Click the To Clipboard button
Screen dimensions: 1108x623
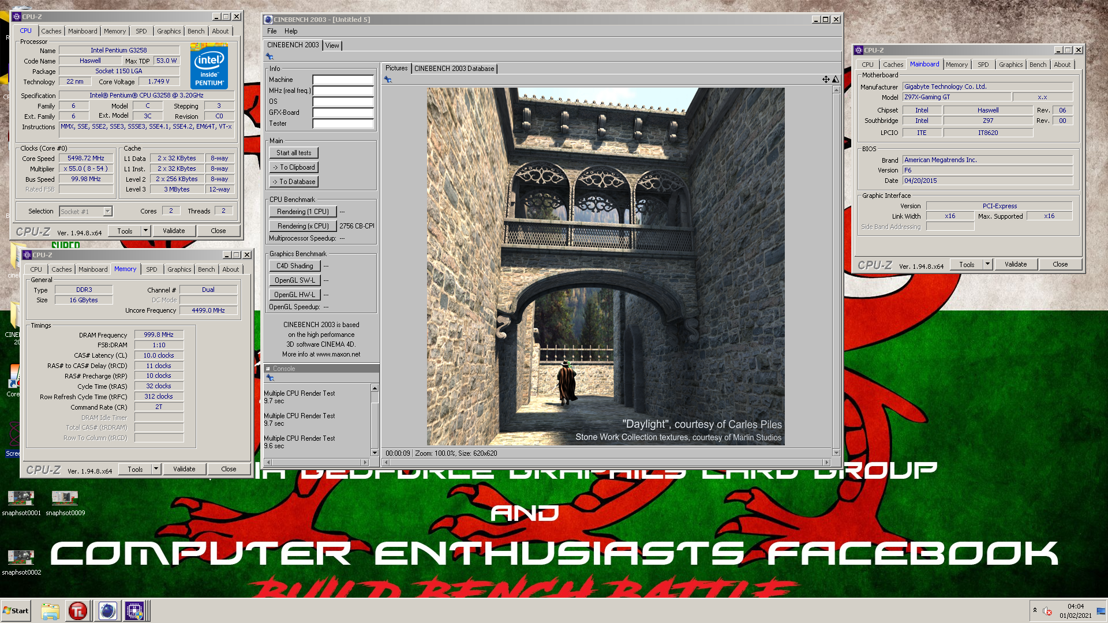click(294, 167)
